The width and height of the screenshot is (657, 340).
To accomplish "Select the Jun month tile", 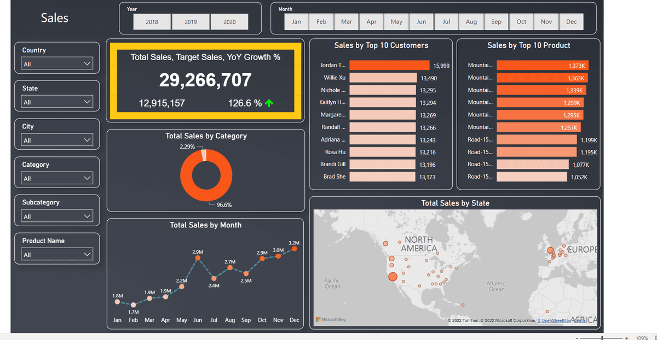I will (421, 22).
